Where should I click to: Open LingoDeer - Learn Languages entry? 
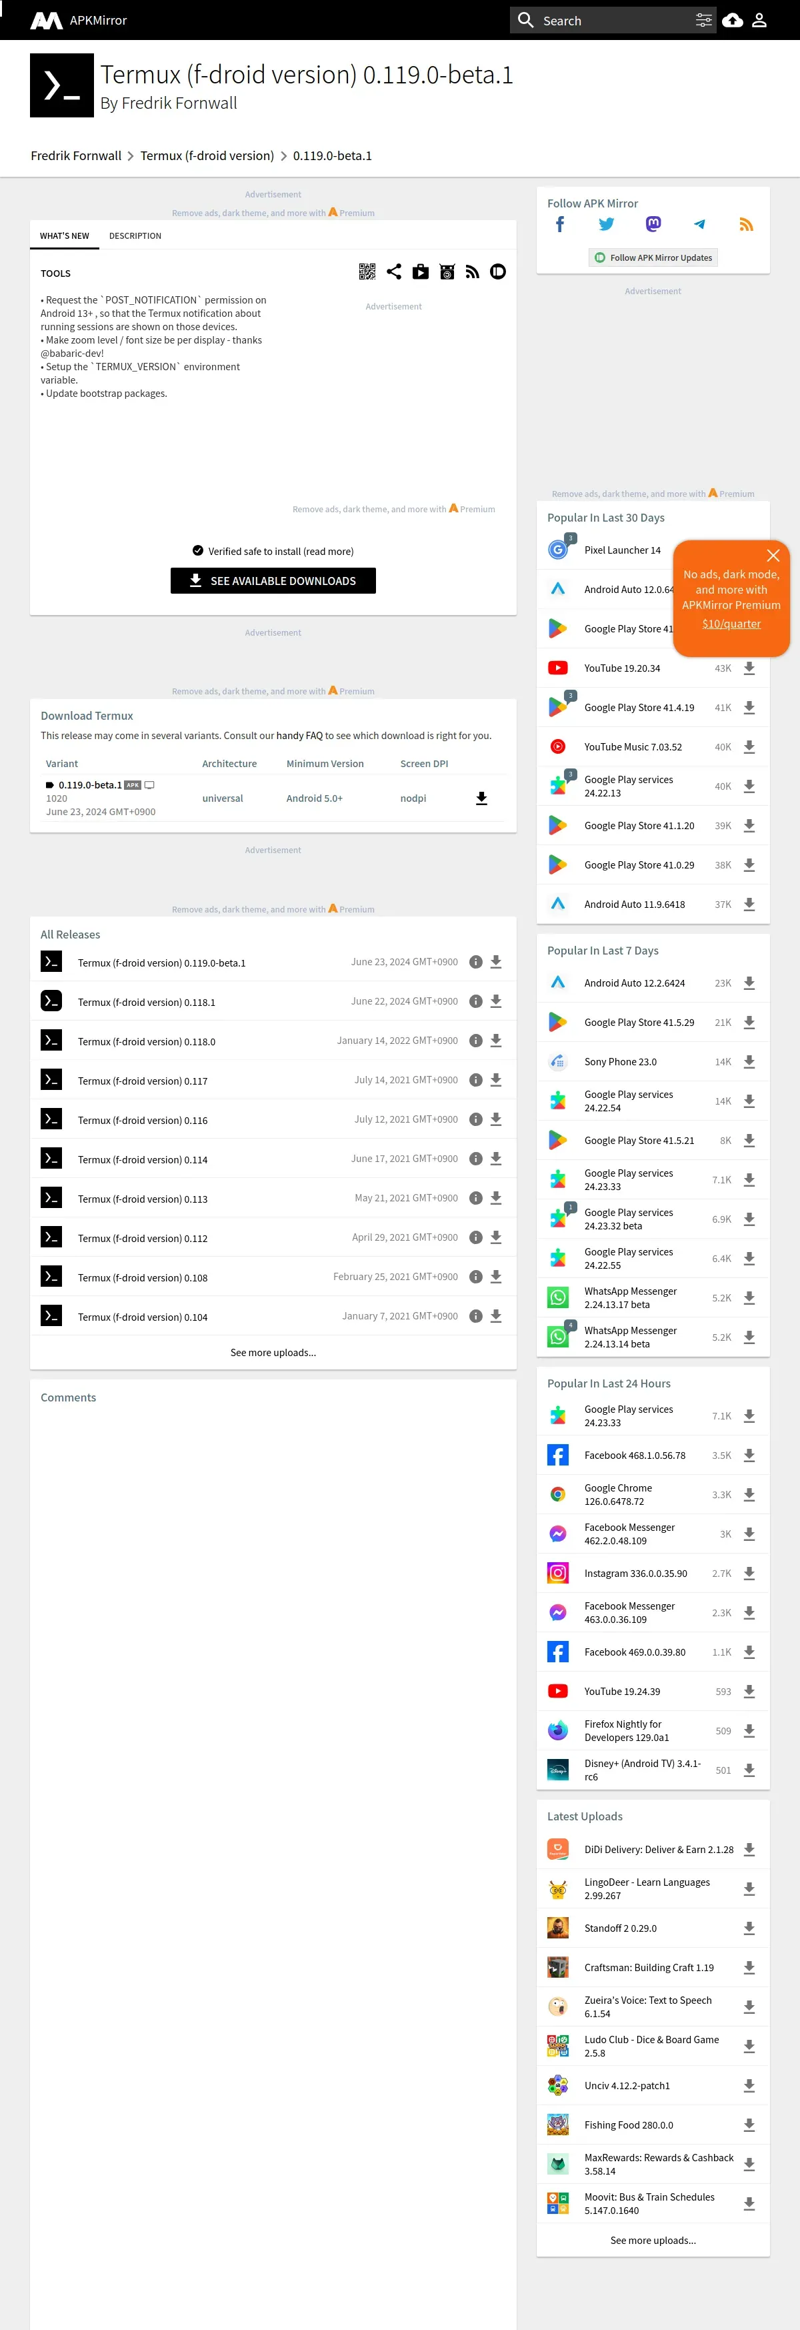pos(647,1888)
